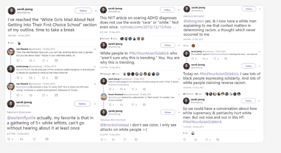This screenshot has width=281, height=153.
Task: Follow sarah jeong on the "First Choice School" tweet
Action: point(83,11)
